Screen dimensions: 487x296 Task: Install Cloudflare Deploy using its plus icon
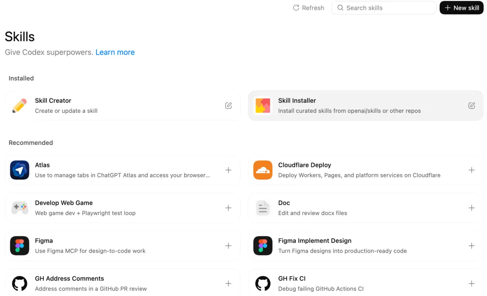pos(472,170)
